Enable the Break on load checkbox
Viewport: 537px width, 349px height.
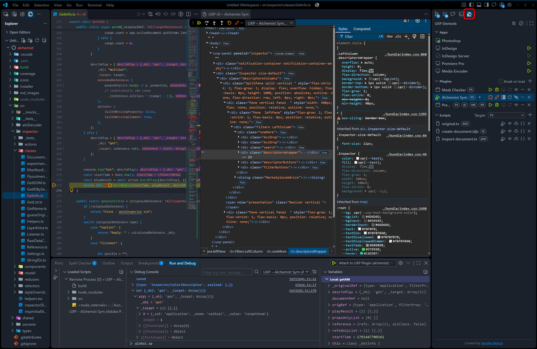click(x=501, y=82)
